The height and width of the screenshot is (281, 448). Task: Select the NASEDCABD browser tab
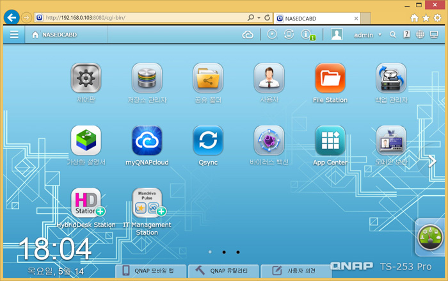coord(317,19)
